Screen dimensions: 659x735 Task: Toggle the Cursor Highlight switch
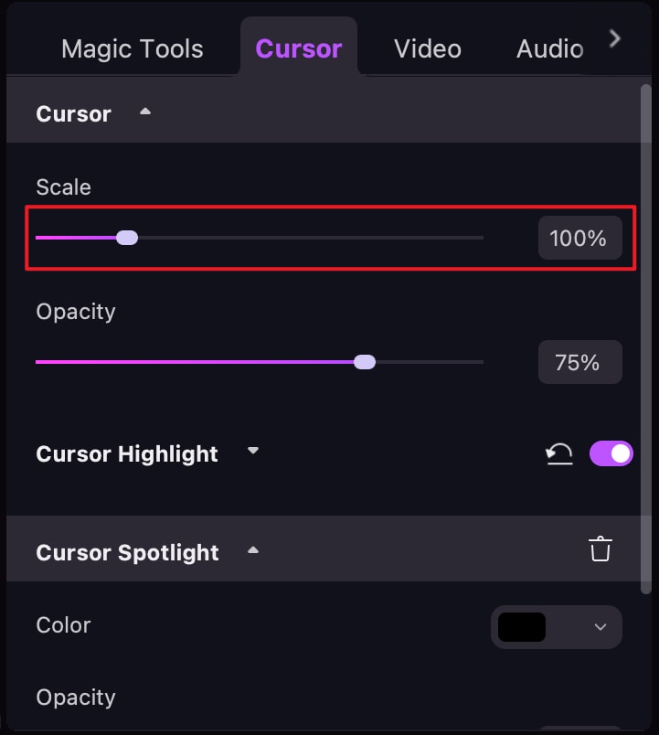[x=611, y=453]
